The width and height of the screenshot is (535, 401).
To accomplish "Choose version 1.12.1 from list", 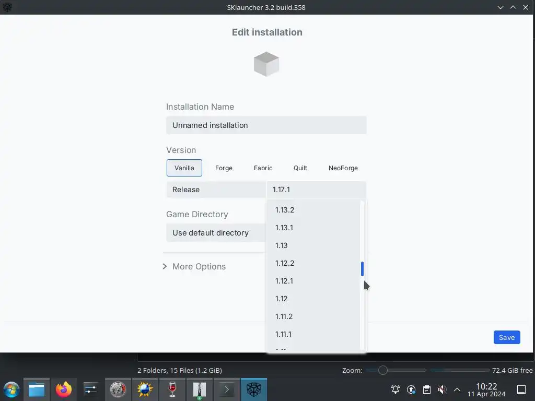I will [x=313, y=280].
